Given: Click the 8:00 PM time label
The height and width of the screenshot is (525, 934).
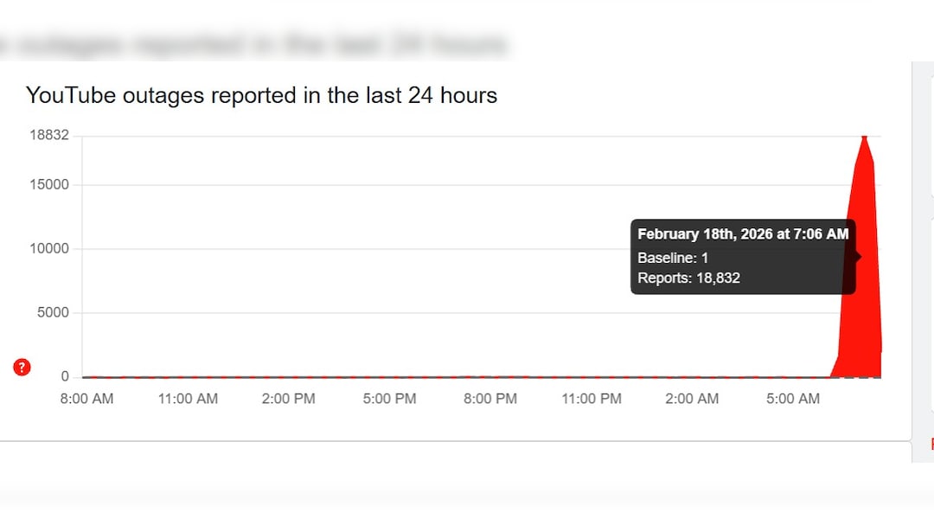Looking at the screenshot, I should 489,399.
